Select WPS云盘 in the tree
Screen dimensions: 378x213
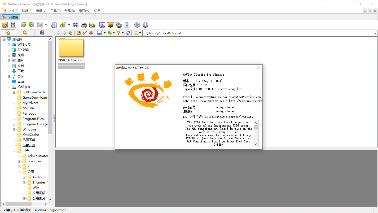pyautogui.click(x=24, y=45)
